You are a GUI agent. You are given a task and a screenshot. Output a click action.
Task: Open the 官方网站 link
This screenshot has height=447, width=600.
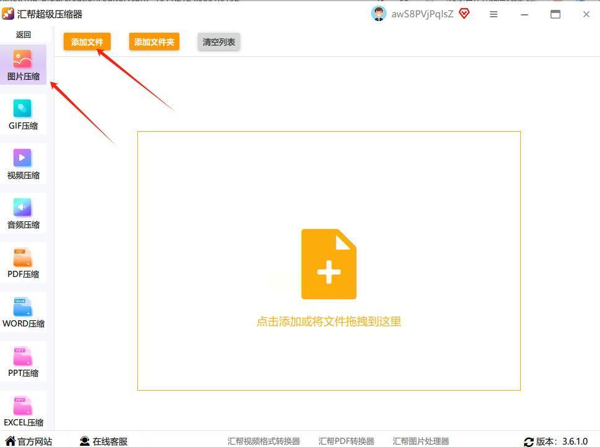tap(35, 441)
